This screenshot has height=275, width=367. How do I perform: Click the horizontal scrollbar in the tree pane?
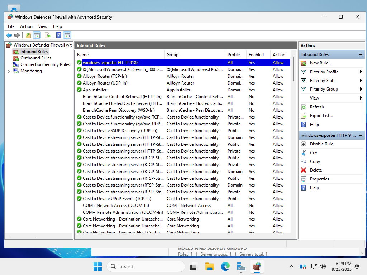click(x=24, y=236)
